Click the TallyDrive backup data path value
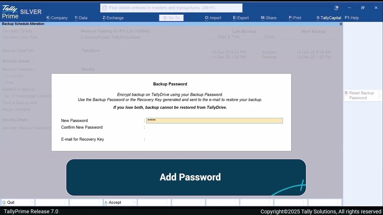The width and height of the screenshot is (383, 215). (x=91, y=50)
